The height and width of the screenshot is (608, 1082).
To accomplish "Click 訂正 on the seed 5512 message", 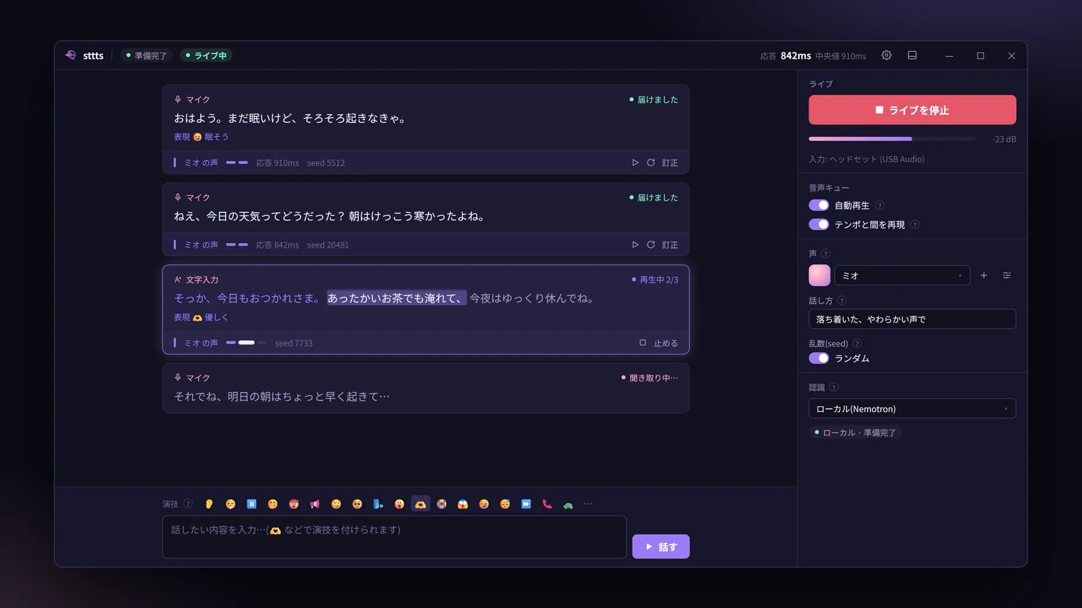I will (x=670, y=163).
